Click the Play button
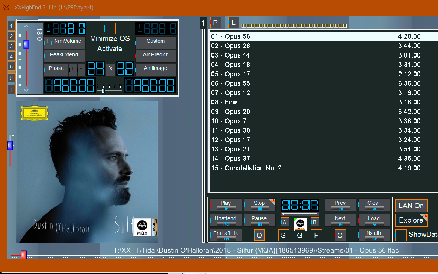The image size is (438, 274). click(226, 205)
